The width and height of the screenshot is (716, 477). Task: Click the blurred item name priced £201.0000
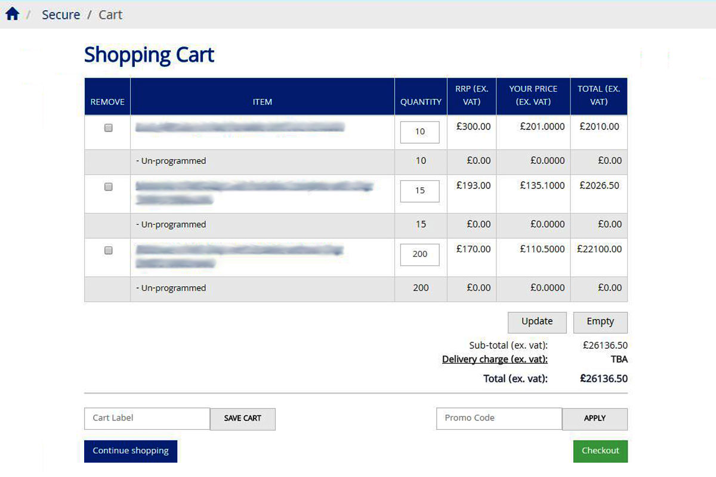pos(240,127)
